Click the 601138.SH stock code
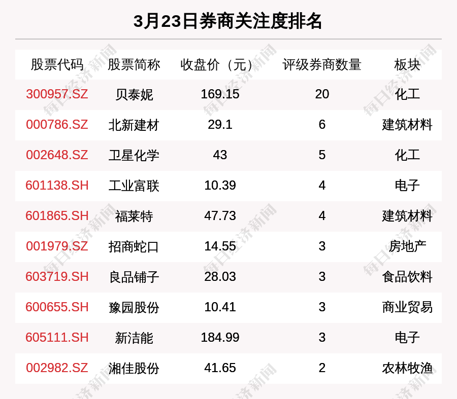457x399 pixels. tap(57, 186)
